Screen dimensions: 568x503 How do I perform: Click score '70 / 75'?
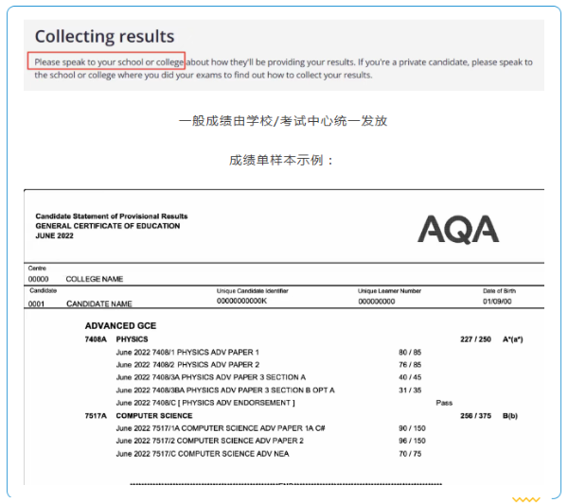pyautogui.click(x=410, y=454)
